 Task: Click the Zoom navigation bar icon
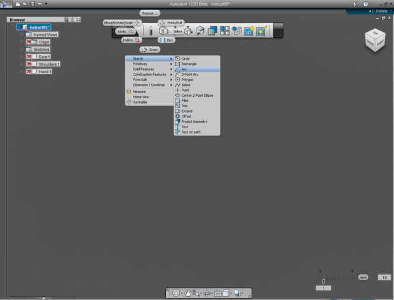pos(196,293)
